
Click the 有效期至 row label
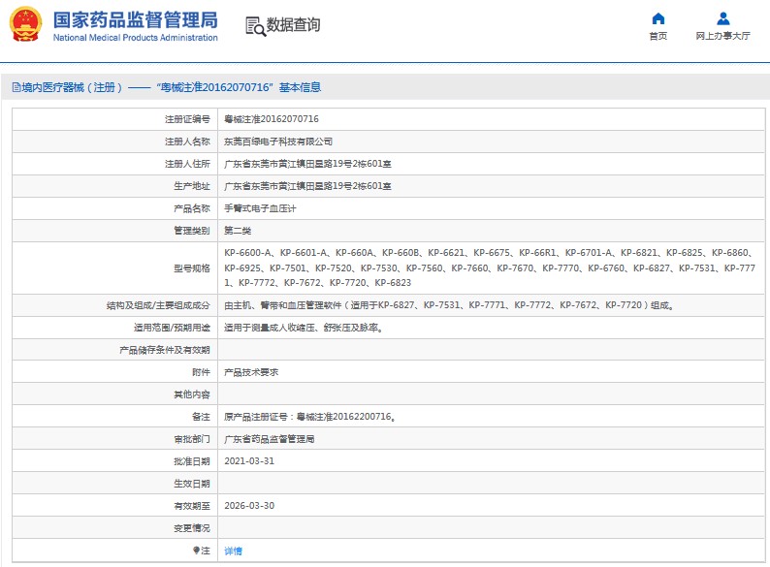tap(191, 506)
